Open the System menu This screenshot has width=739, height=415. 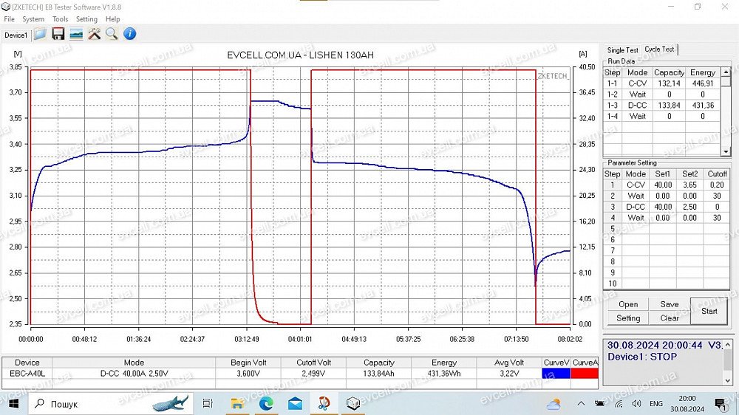pyautogui.click(x=33, y=19)
